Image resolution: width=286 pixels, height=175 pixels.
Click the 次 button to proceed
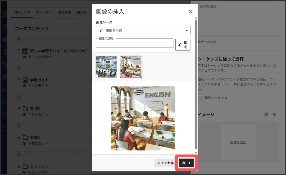(x=186, y=163)
